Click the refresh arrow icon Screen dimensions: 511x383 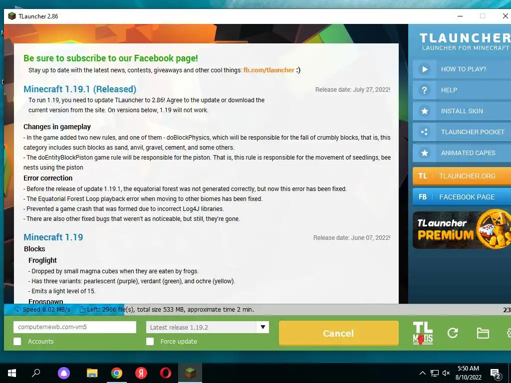pyautogui.click(x=453, y=333)
